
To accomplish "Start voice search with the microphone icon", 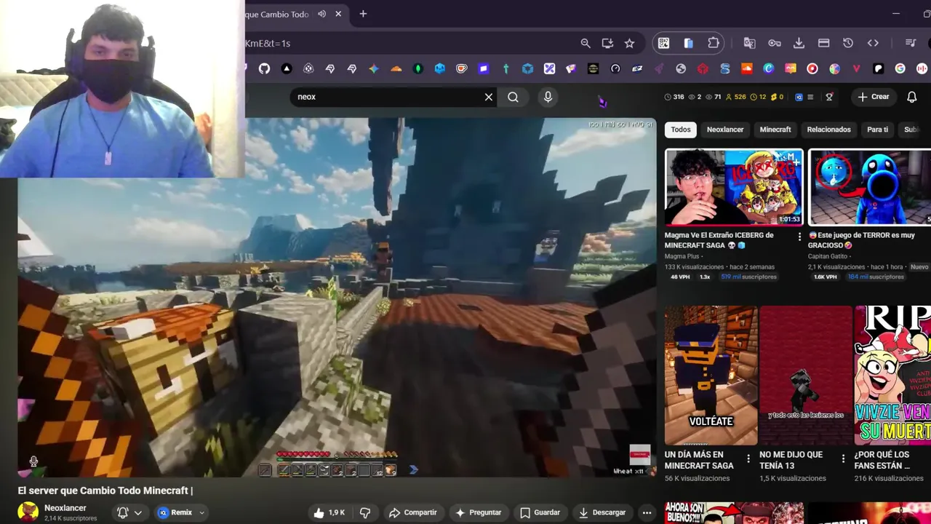I will [548, 97].
